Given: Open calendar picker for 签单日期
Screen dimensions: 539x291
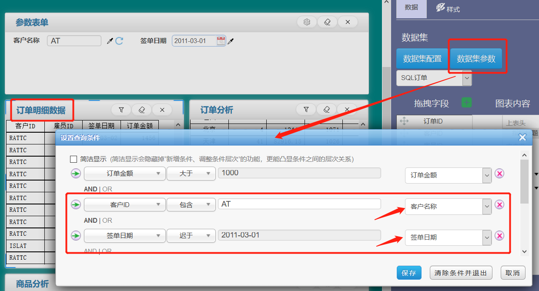Looking at the screenshot, I should tap(221, 41).
